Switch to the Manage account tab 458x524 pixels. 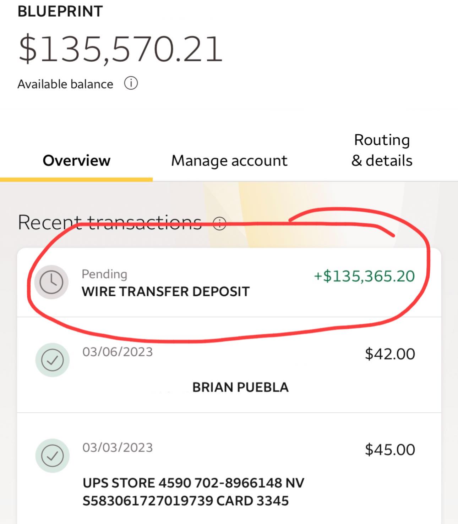tap(229, 160)
